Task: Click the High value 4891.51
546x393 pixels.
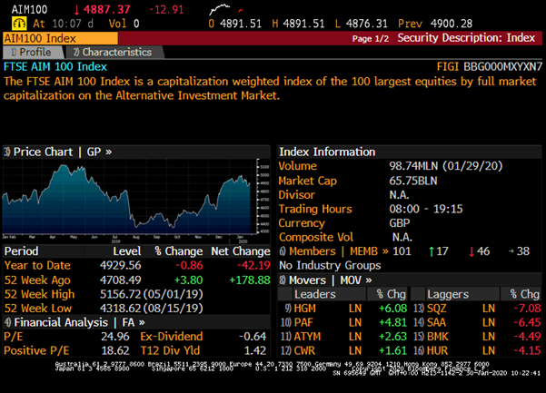Action: tap(303, 24)
